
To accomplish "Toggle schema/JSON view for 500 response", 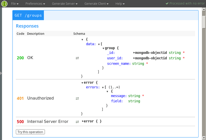I will point(77,122).
